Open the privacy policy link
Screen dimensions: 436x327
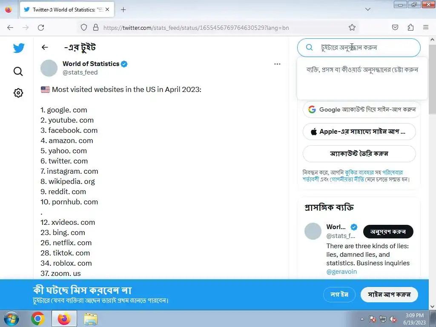pyautogui.click(x=347, y=180)
